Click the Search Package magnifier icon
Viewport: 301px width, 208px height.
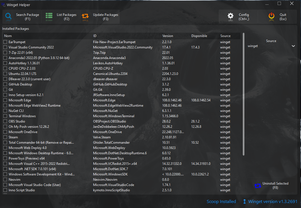(8, 17)
